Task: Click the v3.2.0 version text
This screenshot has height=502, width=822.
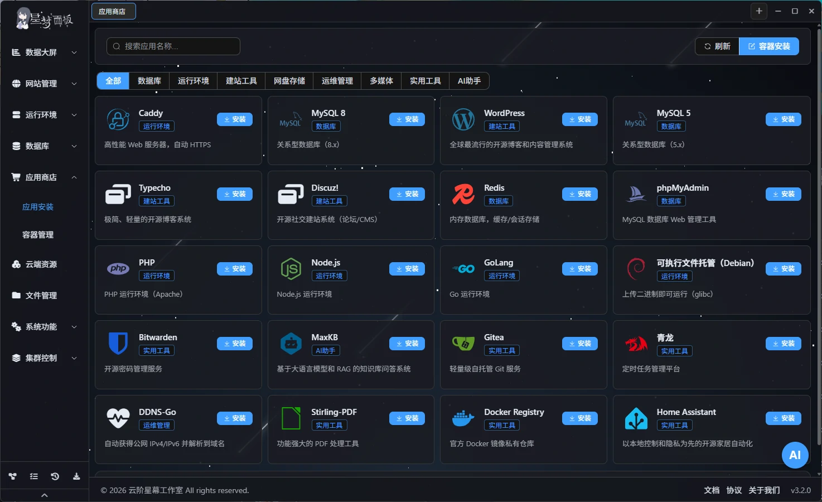Action: [801, 490]
